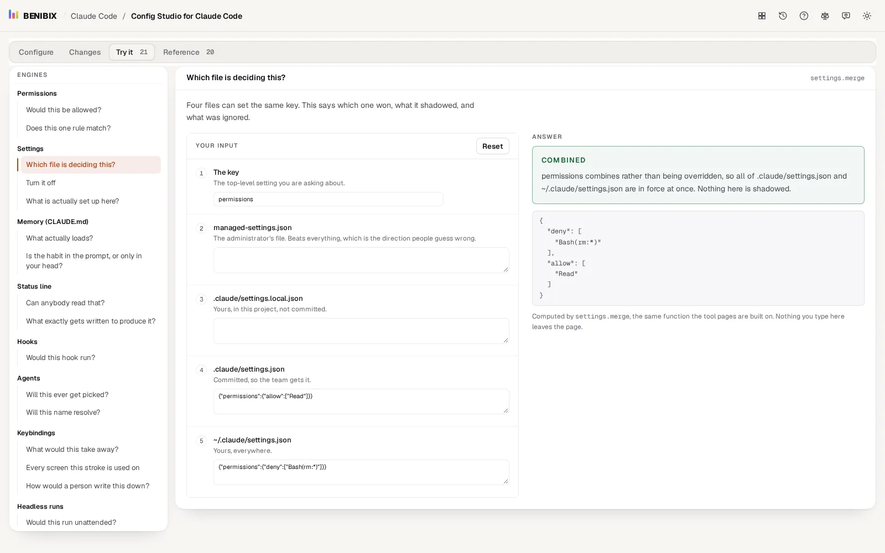Click the Claude Code breadcrumb link
This screenshot has width=885, height=553.
[94, 16]
